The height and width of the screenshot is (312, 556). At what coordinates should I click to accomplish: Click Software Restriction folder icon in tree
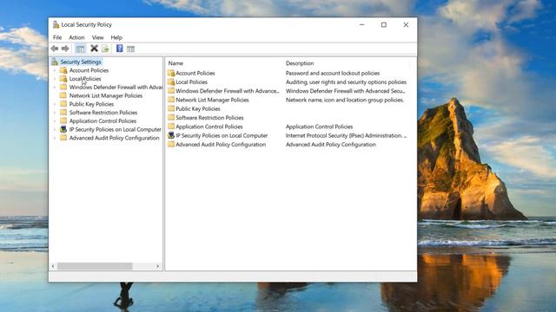click(x=63, y=113)
